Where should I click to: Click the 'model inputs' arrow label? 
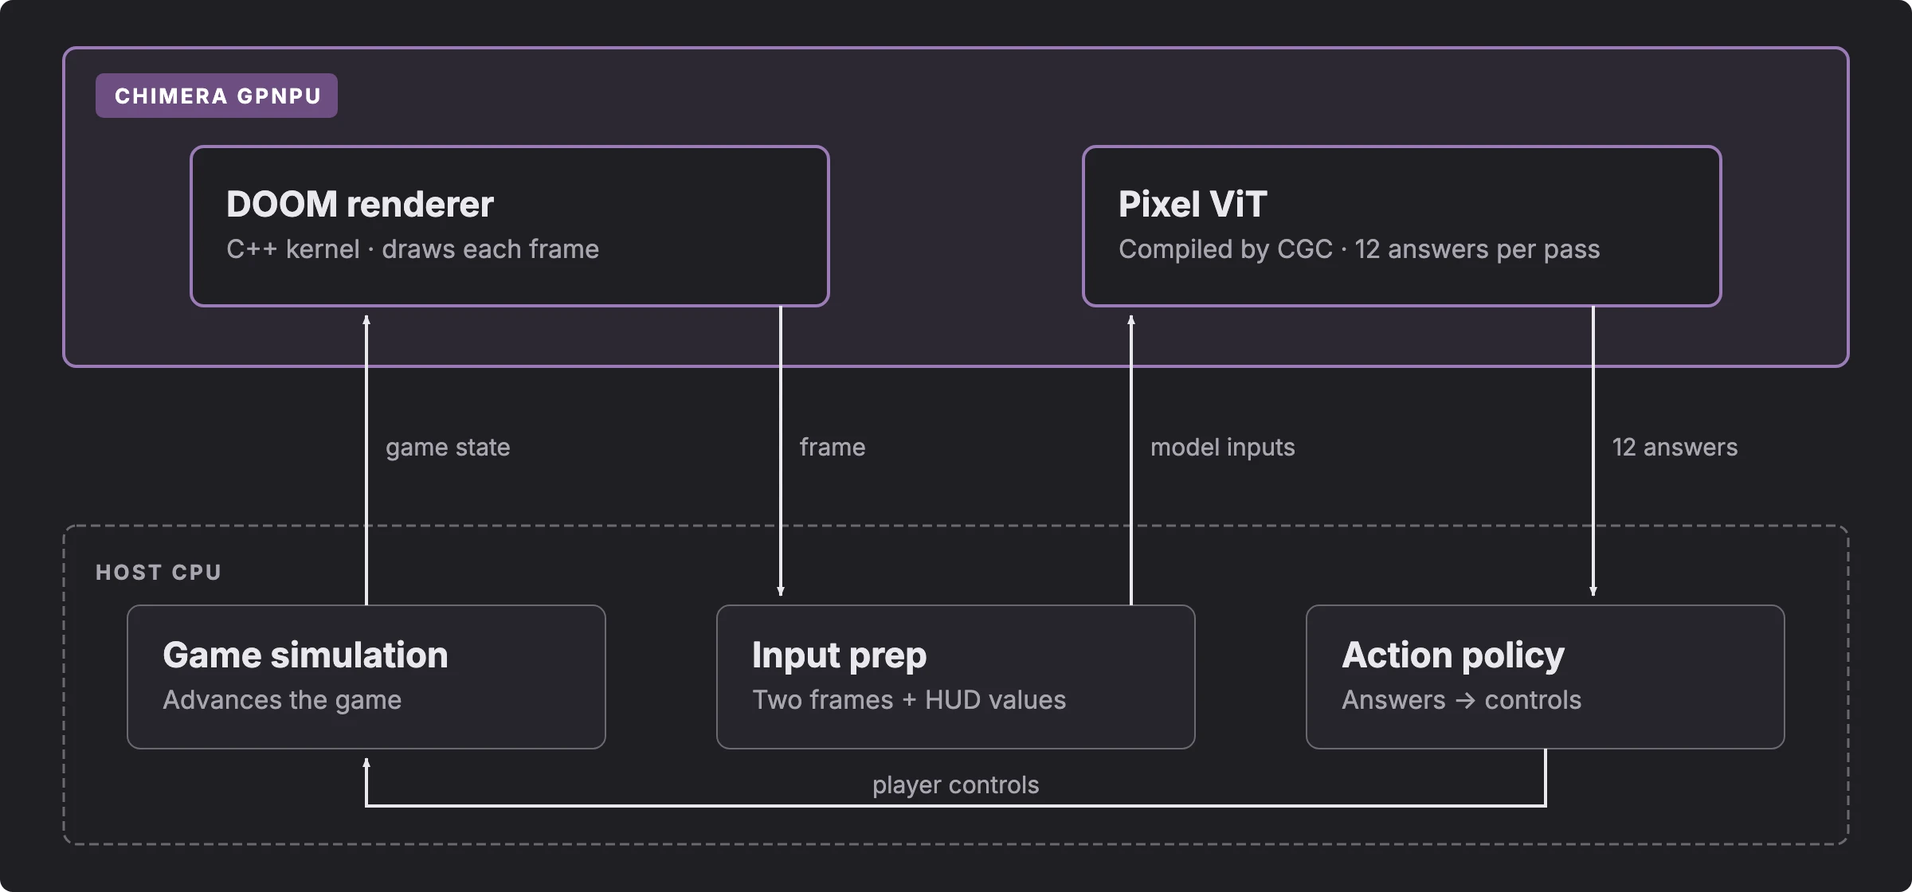[1223, 447]
